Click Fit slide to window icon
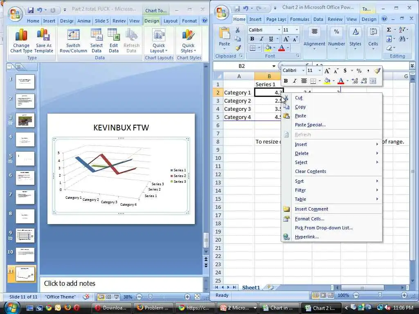This screenshot has height=314, width=419. 197,297
